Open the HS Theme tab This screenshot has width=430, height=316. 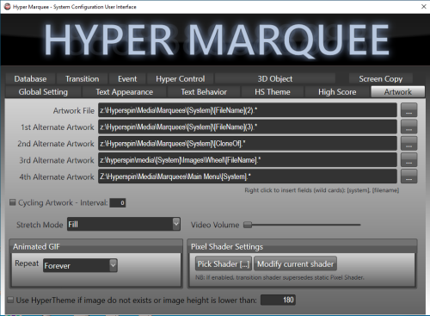tap(273, 92)
